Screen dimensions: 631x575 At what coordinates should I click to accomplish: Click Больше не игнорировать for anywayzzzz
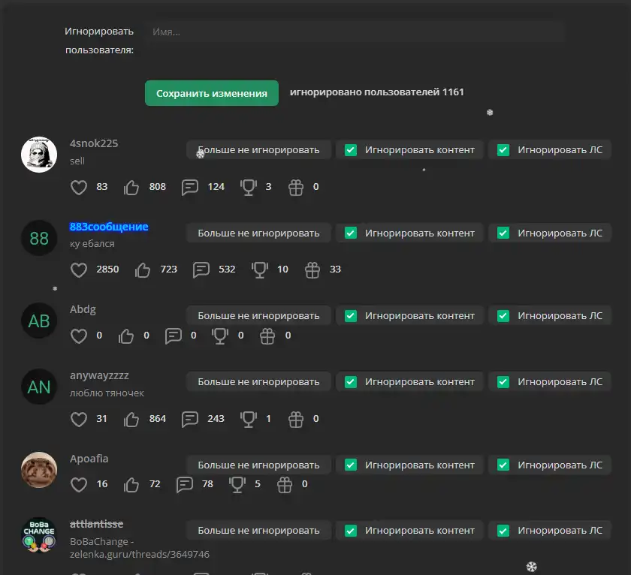(258, 381)
